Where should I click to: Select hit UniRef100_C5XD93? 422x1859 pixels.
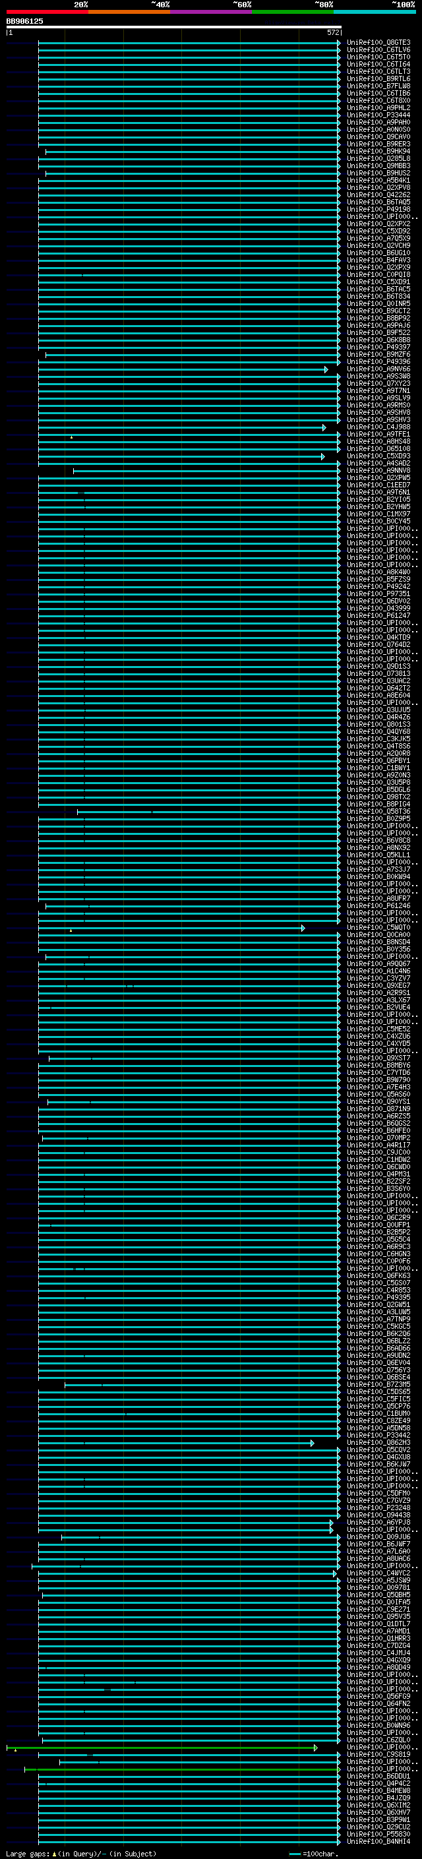378,456
